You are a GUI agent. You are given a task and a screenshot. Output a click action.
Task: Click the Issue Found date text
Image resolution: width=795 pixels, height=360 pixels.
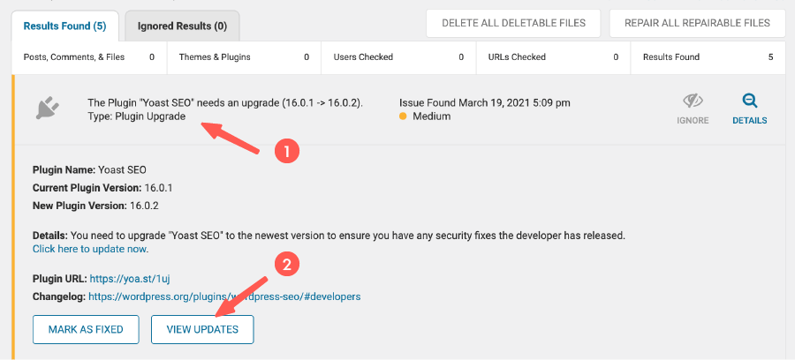(x=484, y=101)
